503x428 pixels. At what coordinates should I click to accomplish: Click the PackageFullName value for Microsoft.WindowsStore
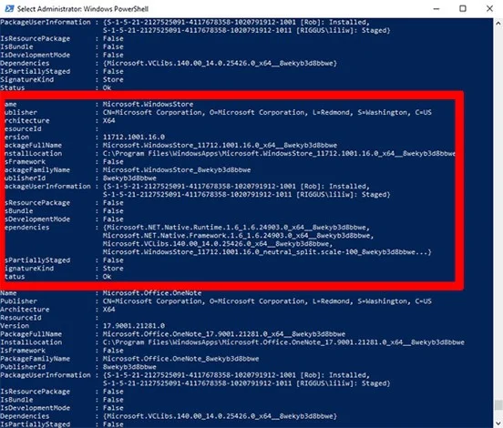[220, 145]
